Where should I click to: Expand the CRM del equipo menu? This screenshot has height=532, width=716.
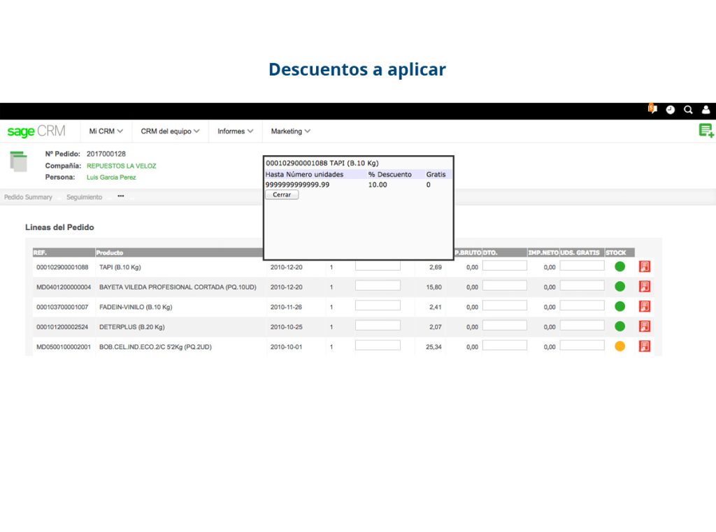(x=170, y=131)
